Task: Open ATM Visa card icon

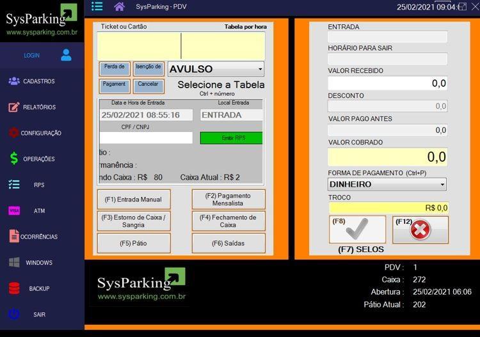Action: (x=14, y=210)
